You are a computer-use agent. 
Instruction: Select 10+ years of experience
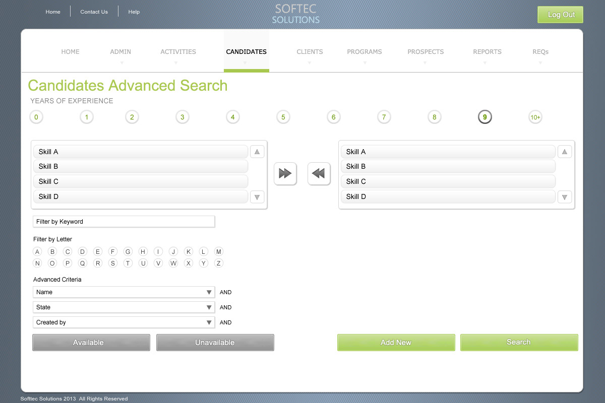(535, 117)
